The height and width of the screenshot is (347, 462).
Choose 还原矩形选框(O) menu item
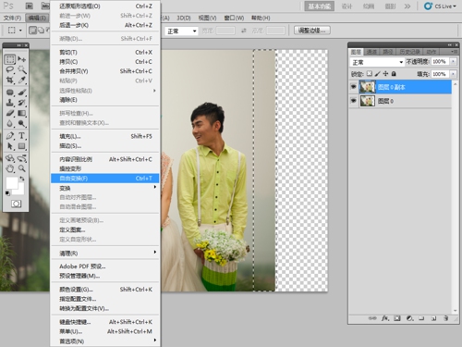click(105, 6)
